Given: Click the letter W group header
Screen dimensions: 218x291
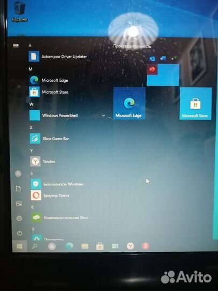Looking at the screenshot, I should (31, 105).
